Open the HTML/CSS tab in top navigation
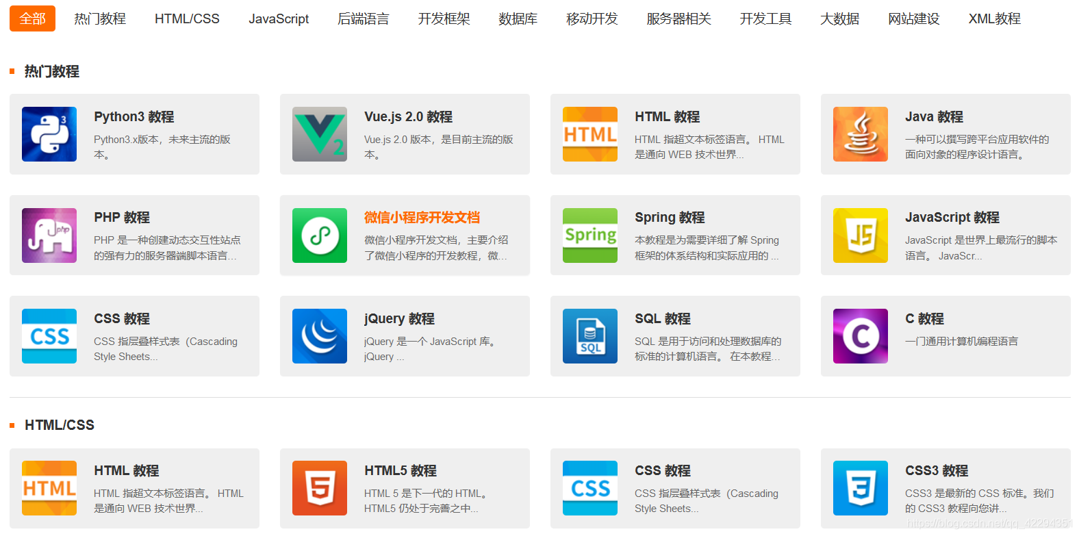Image resolution: width=1079 pixels, height=536 pixels. pyautogui.click(x=187, y=18)
